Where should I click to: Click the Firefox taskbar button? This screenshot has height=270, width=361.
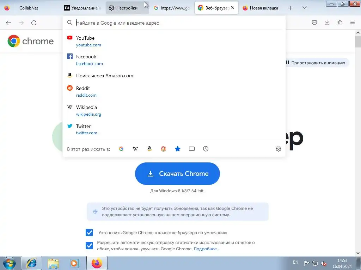coord(97,263)
